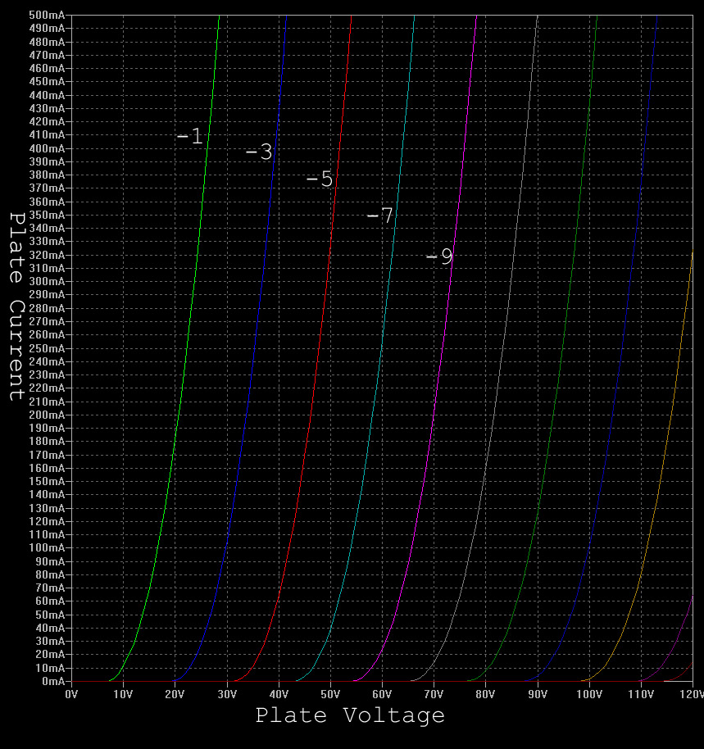Click the 30V x-axis tick label
Viewport: 704px width, 749px height.
pyautogui.click(x=227, y=694)
